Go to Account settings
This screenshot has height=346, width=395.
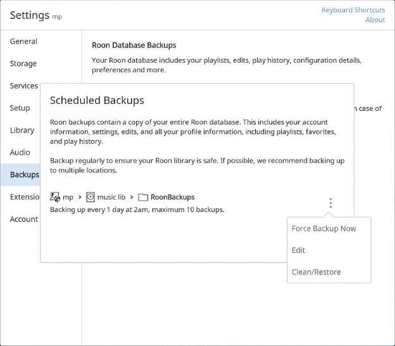click(x=24, y=219)
